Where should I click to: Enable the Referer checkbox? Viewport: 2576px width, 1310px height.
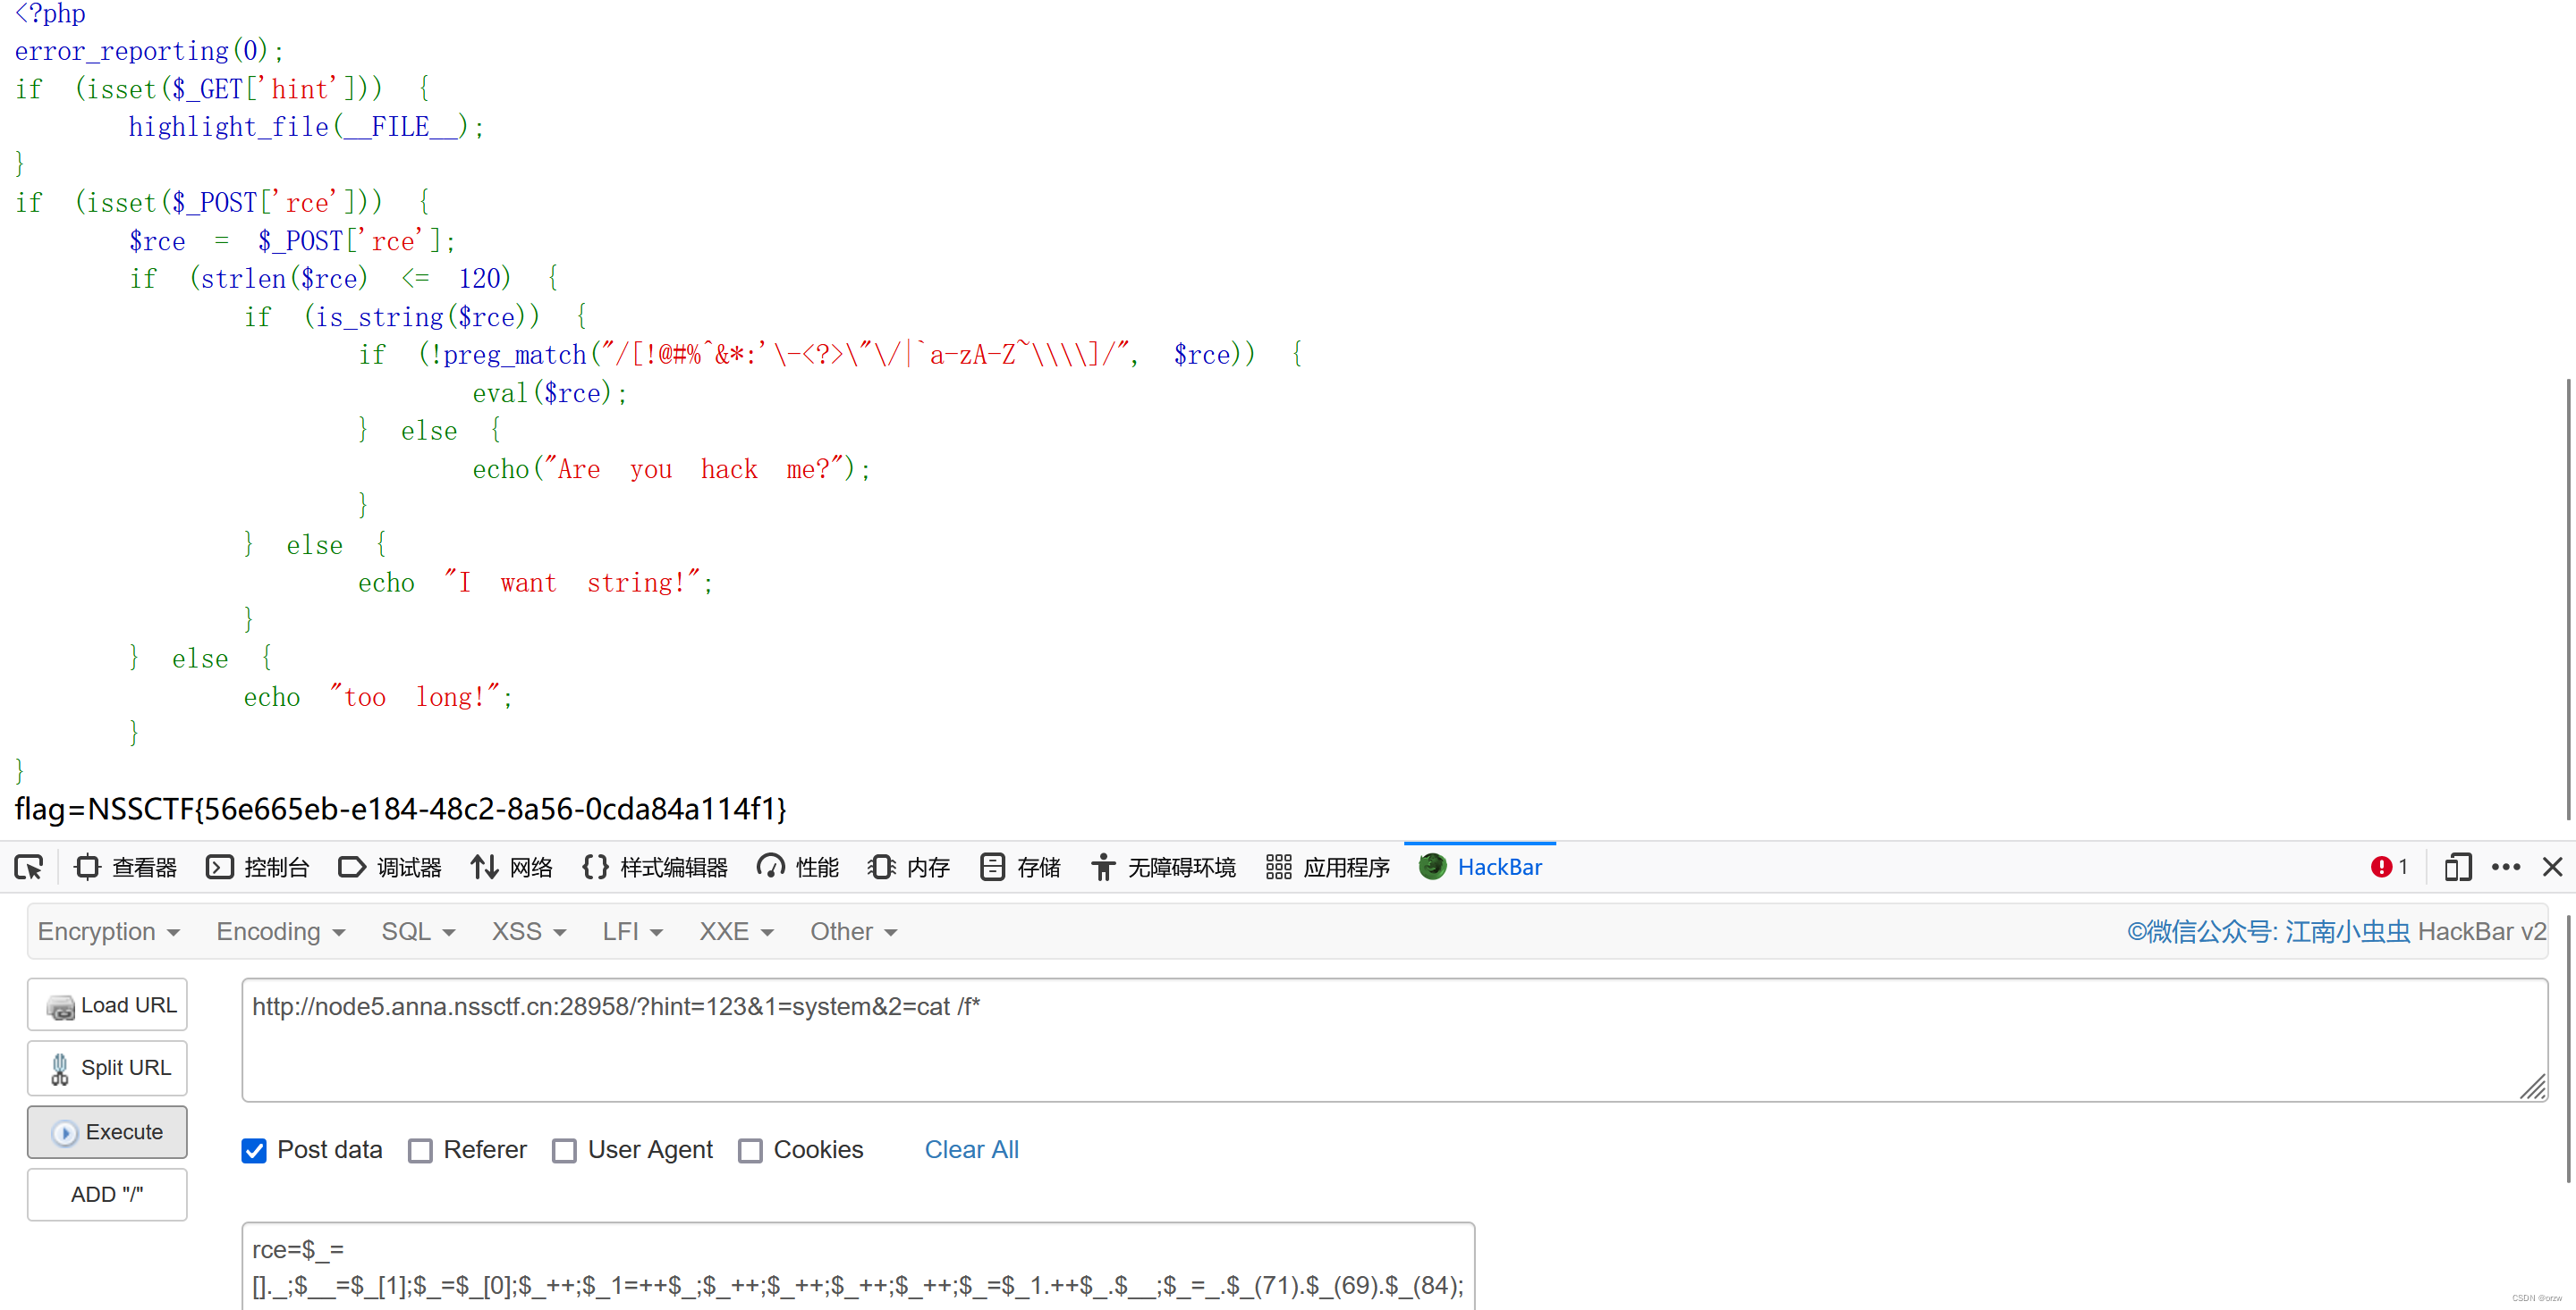tap(421, 1151)
